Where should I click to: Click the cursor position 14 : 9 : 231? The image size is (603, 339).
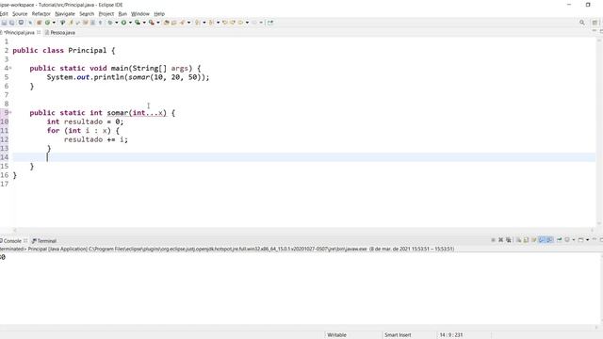click(x=451, y=335)
